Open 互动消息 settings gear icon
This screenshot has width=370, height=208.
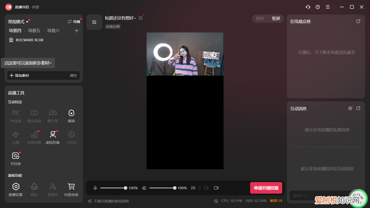click(x=350, y=108)
